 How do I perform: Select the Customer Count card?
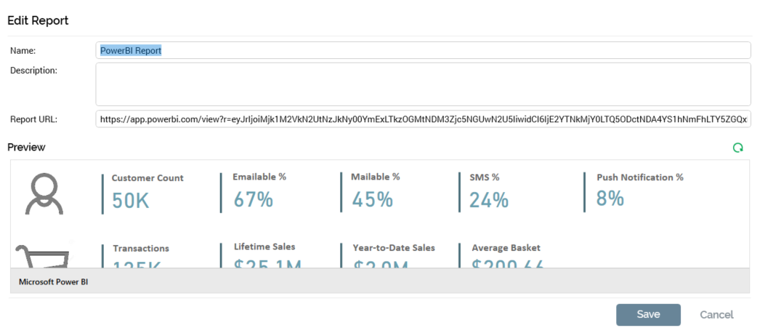147,192
